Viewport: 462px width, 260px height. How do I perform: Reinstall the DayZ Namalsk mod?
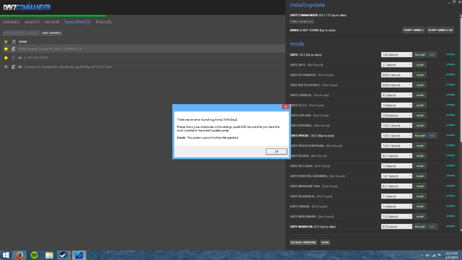coord(419,226)
